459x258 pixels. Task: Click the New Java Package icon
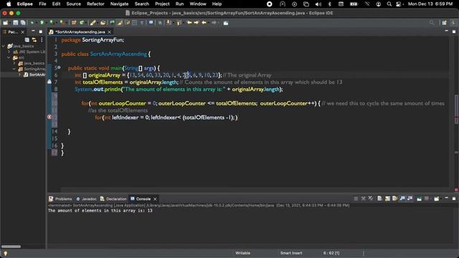coord(74,23)
